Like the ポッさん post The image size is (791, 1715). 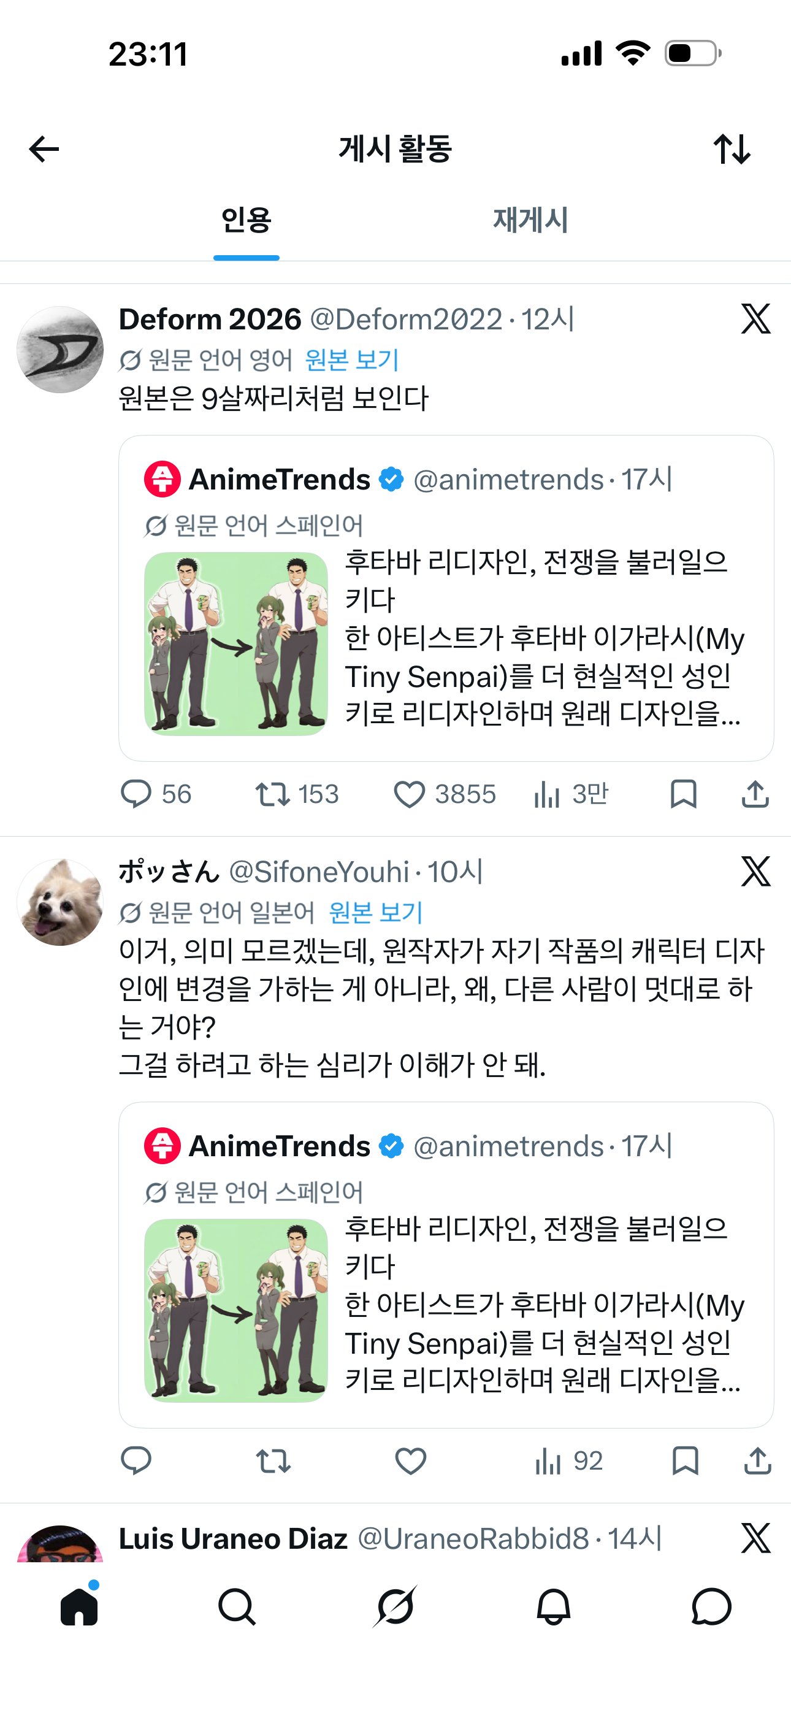tap(410, 1461)
